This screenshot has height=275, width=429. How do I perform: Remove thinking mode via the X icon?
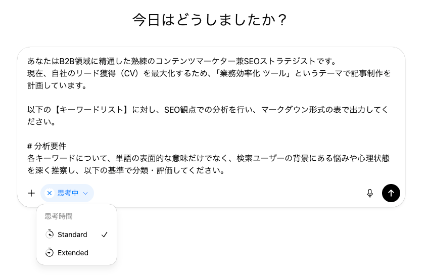[50, 193]
